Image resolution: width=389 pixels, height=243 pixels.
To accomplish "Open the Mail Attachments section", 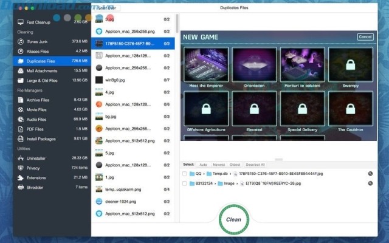I will [52, 71].
